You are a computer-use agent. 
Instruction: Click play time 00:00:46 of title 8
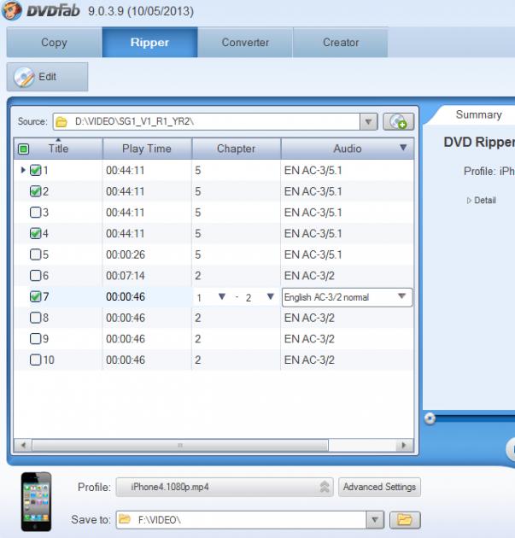coord(126,318)
